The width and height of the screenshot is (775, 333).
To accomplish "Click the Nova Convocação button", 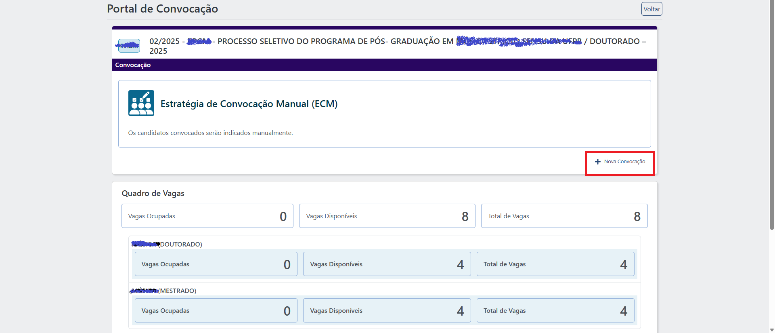I will [620, 162].
